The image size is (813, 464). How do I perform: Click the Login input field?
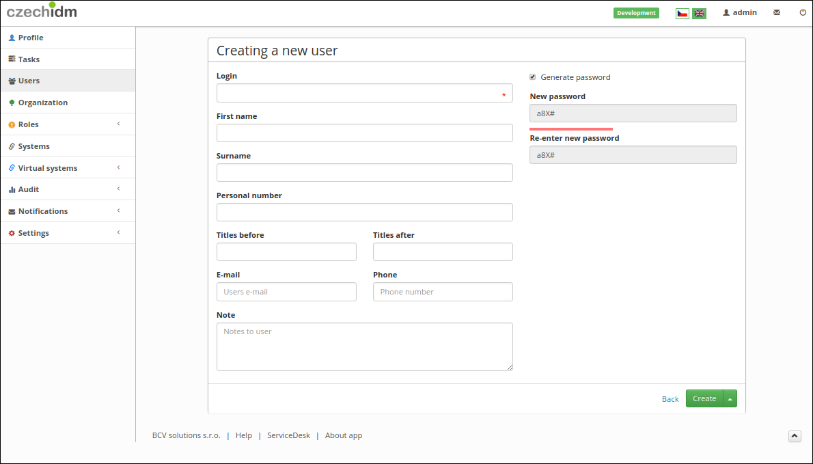point(365,94)
